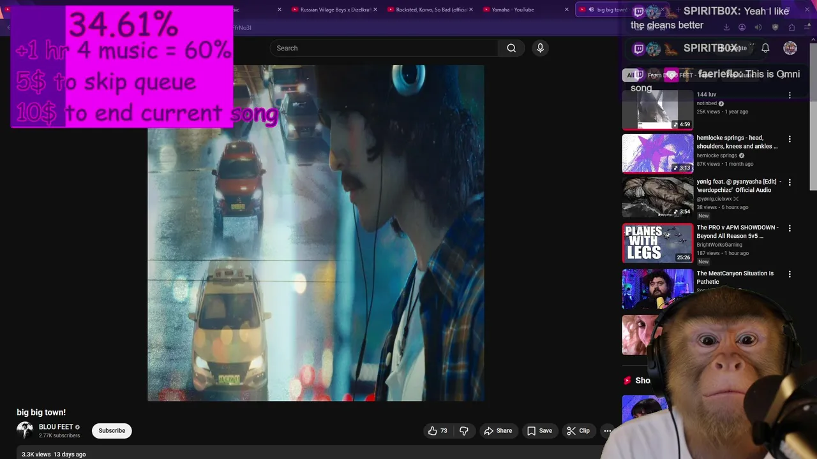Open BLOU FEET channel name link
Screen dimensions: 817x459
(x=56, y=427)
